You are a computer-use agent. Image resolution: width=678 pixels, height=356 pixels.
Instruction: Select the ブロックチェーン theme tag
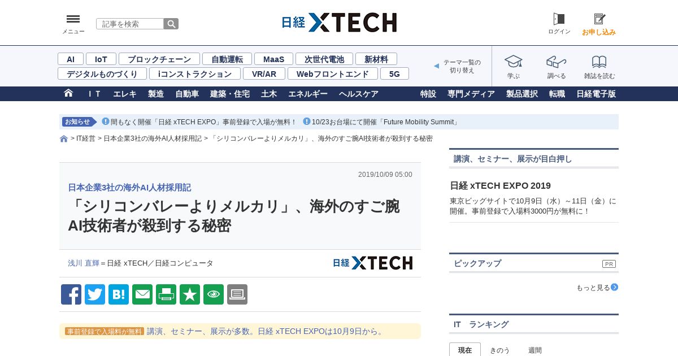(159, 59)
